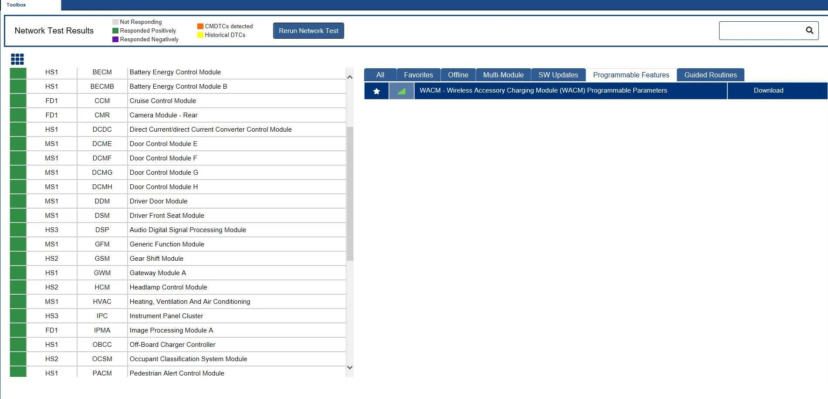Open WACM Wireless Accessory Charging Module parameters
Viewport: 828px width, 399px height.
click(571, 90)
